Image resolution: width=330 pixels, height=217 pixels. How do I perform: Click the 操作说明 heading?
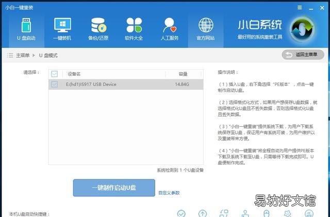tap(228, 72)
